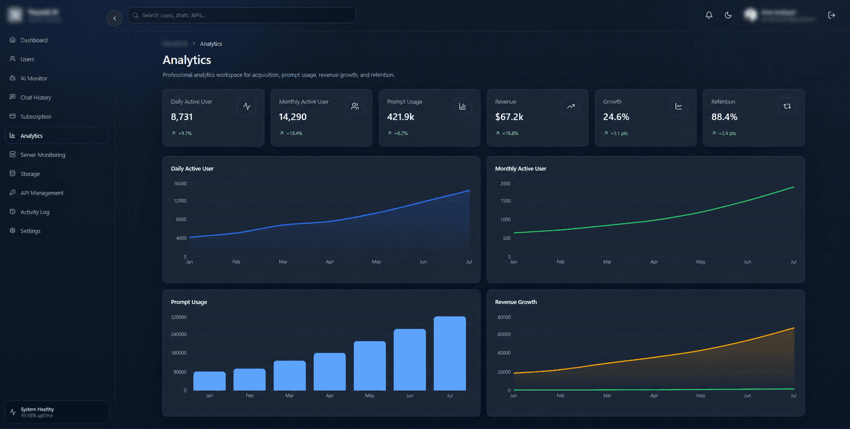Click the Dashboard home icon in sidebar
850x429 pixels.
point(13,40)
